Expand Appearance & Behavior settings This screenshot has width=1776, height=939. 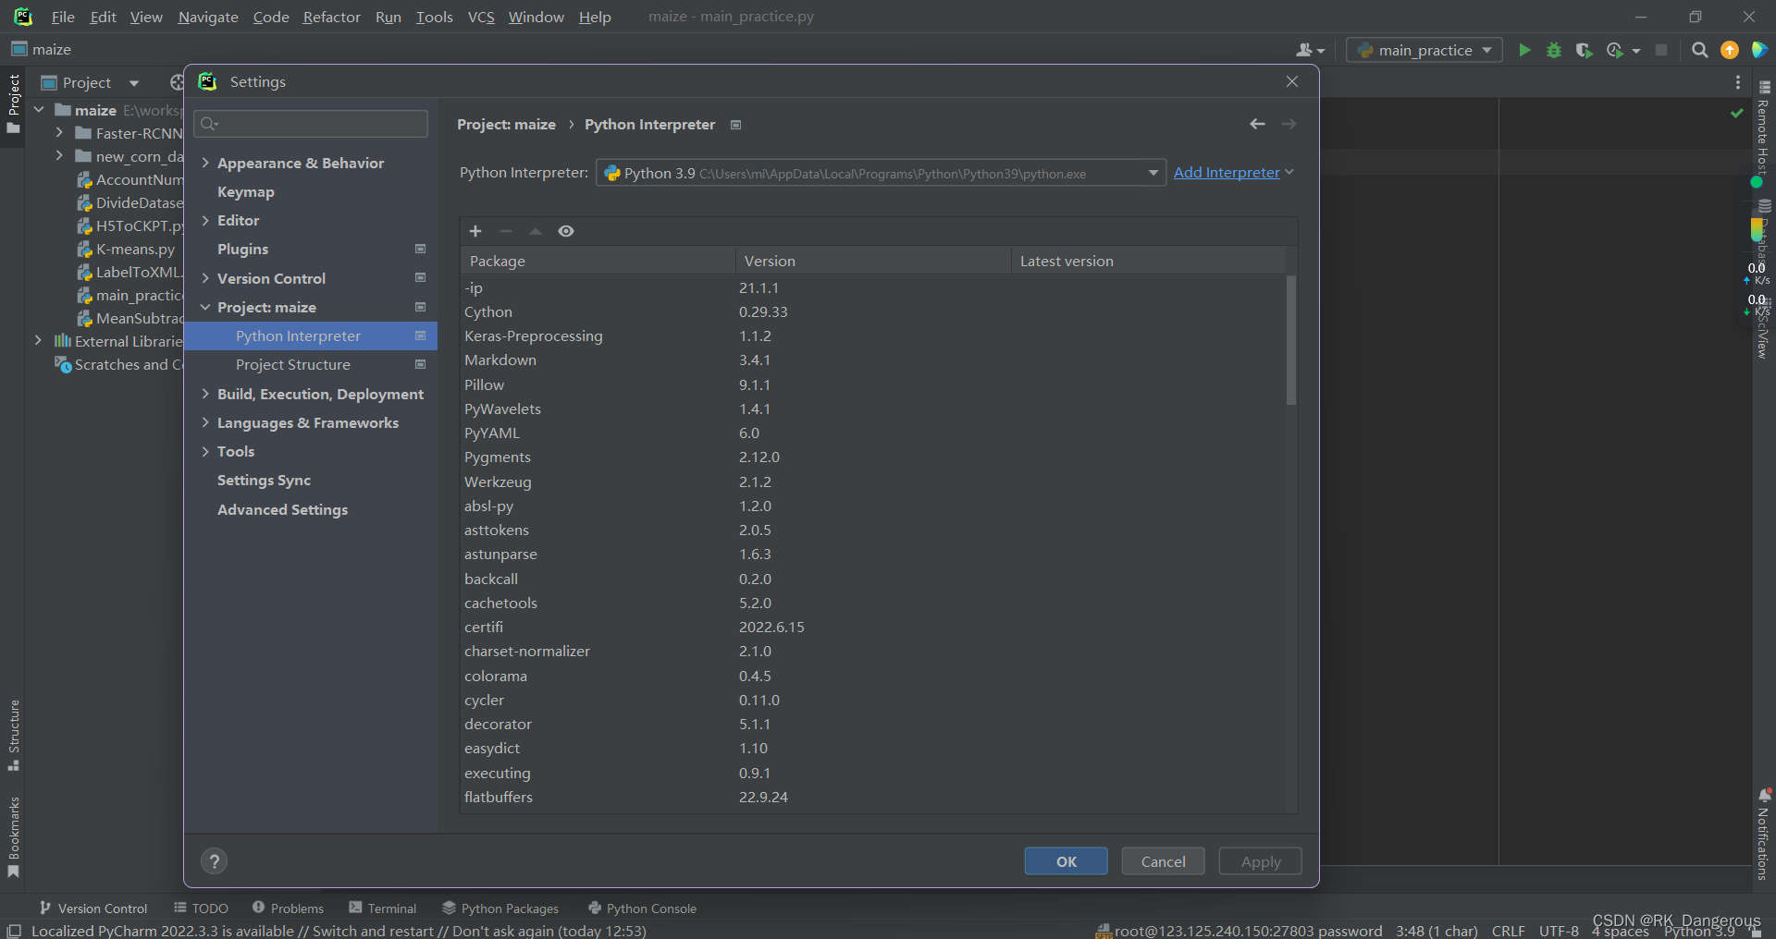(x=205, y=163)
